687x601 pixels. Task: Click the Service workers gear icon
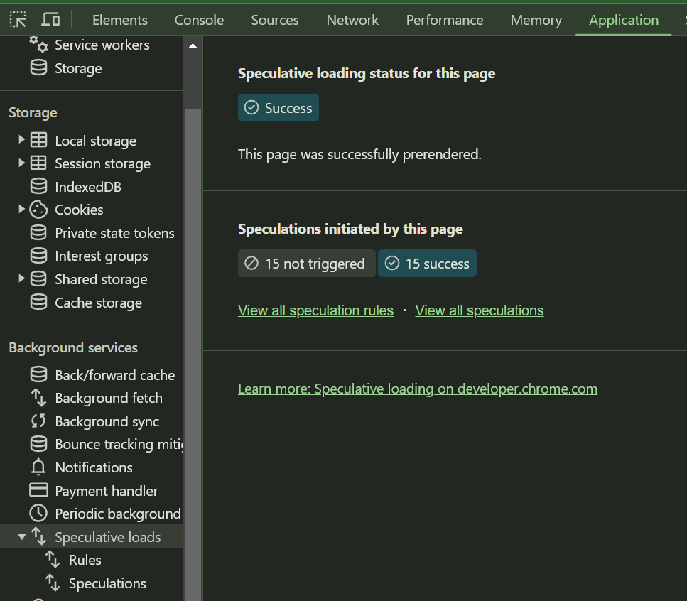tap(38, 45)
